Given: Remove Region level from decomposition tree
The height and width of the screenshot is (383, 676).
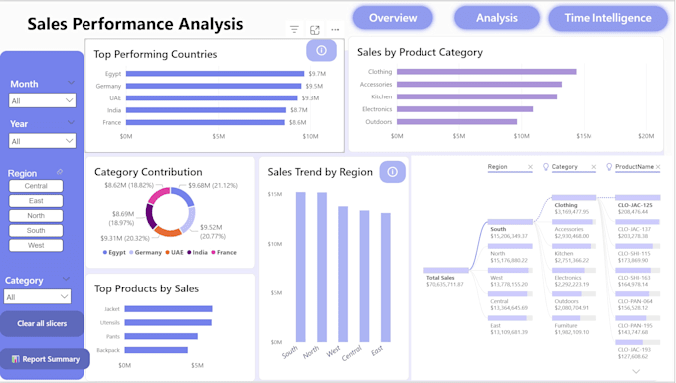Looking at the screenshot, I should (530, 167).
